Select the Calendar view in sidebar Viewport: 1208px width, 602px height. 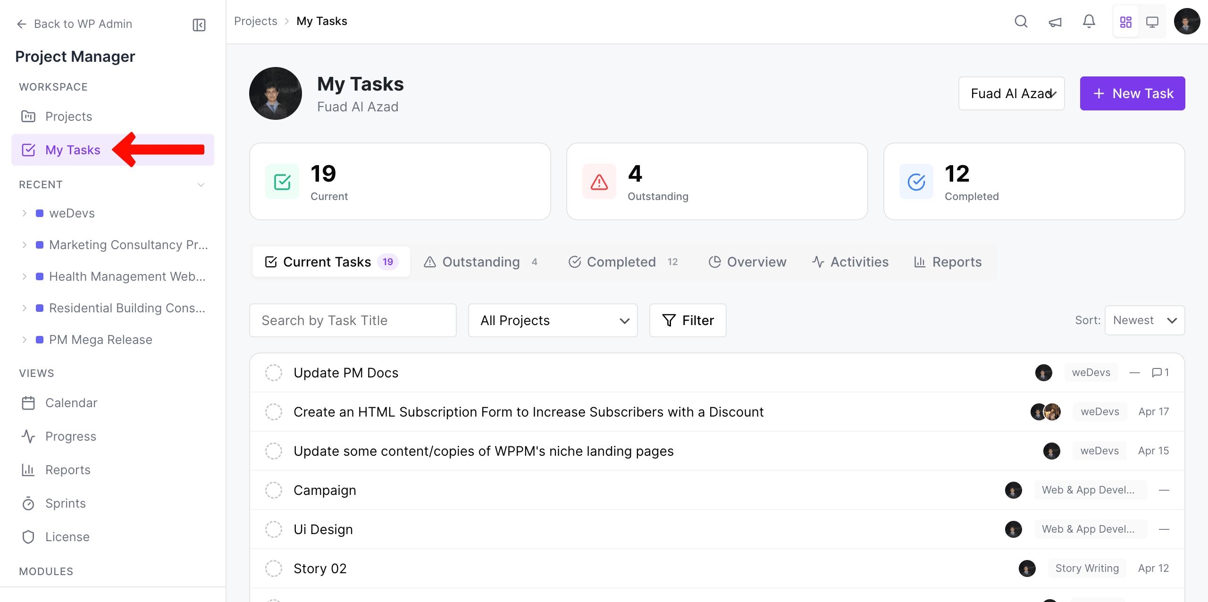(71, 402)
